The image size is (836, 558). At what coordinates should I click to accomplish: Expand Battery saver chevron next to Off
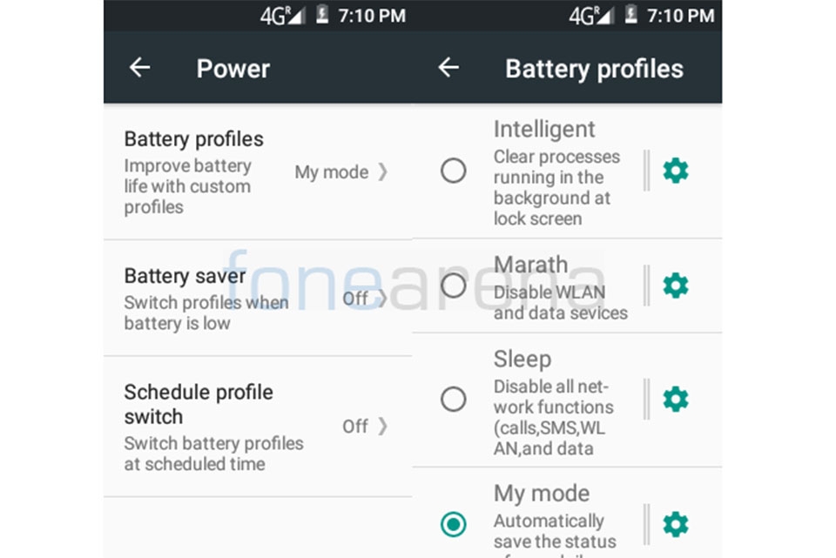(382, 298)
